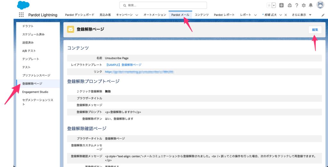The image size is (328, 167).
Task: Open the setup gear icon
Action: pos(304,5)
